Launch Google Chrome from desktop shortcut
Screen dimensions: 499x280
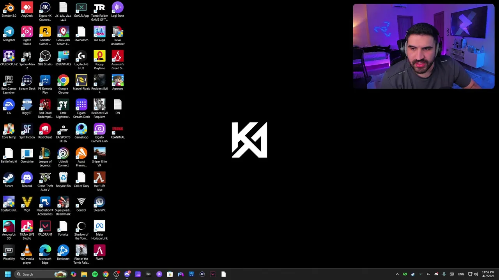coord(63,85)
